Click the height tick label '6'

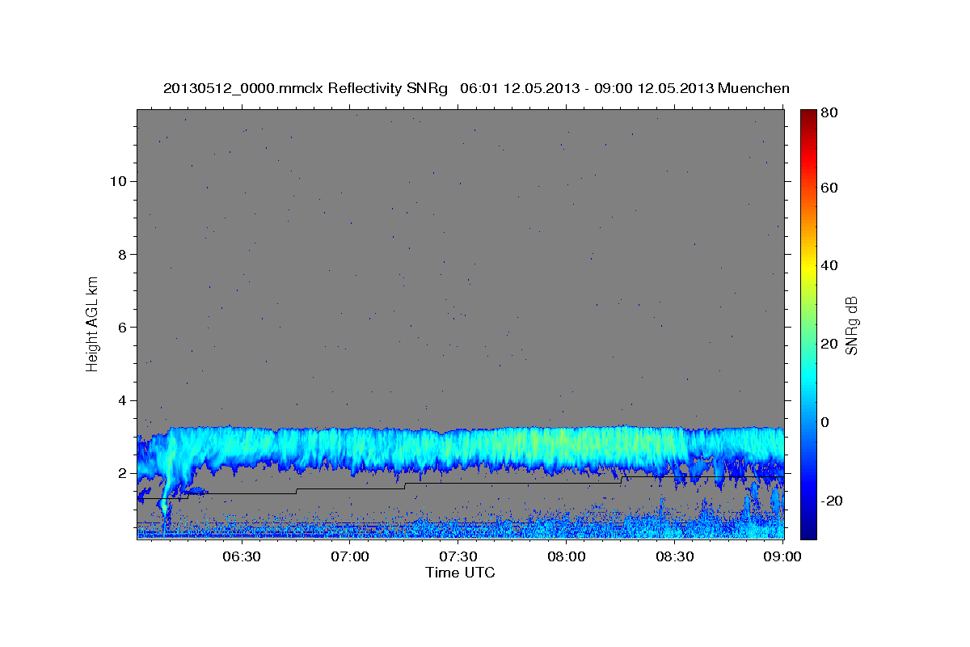pyautogui.click(x=121, y=327)
